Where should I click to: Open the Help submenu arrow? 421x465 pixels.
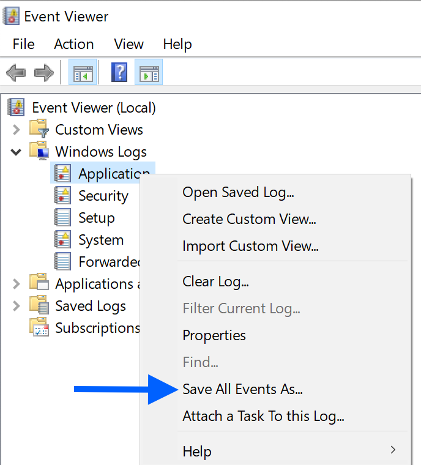393,451
